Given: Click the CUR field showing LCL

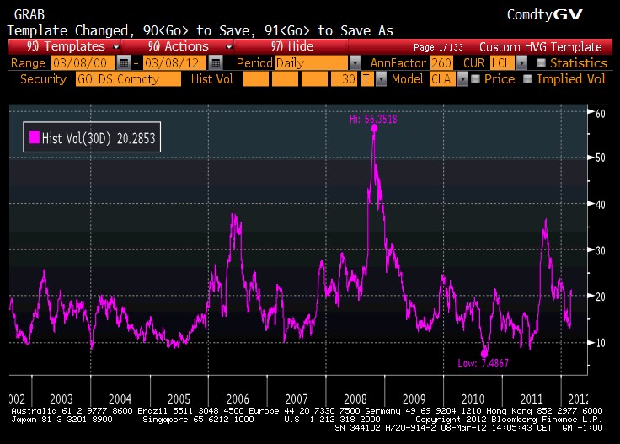Looking at the screenshot, I should pos(503,63).
